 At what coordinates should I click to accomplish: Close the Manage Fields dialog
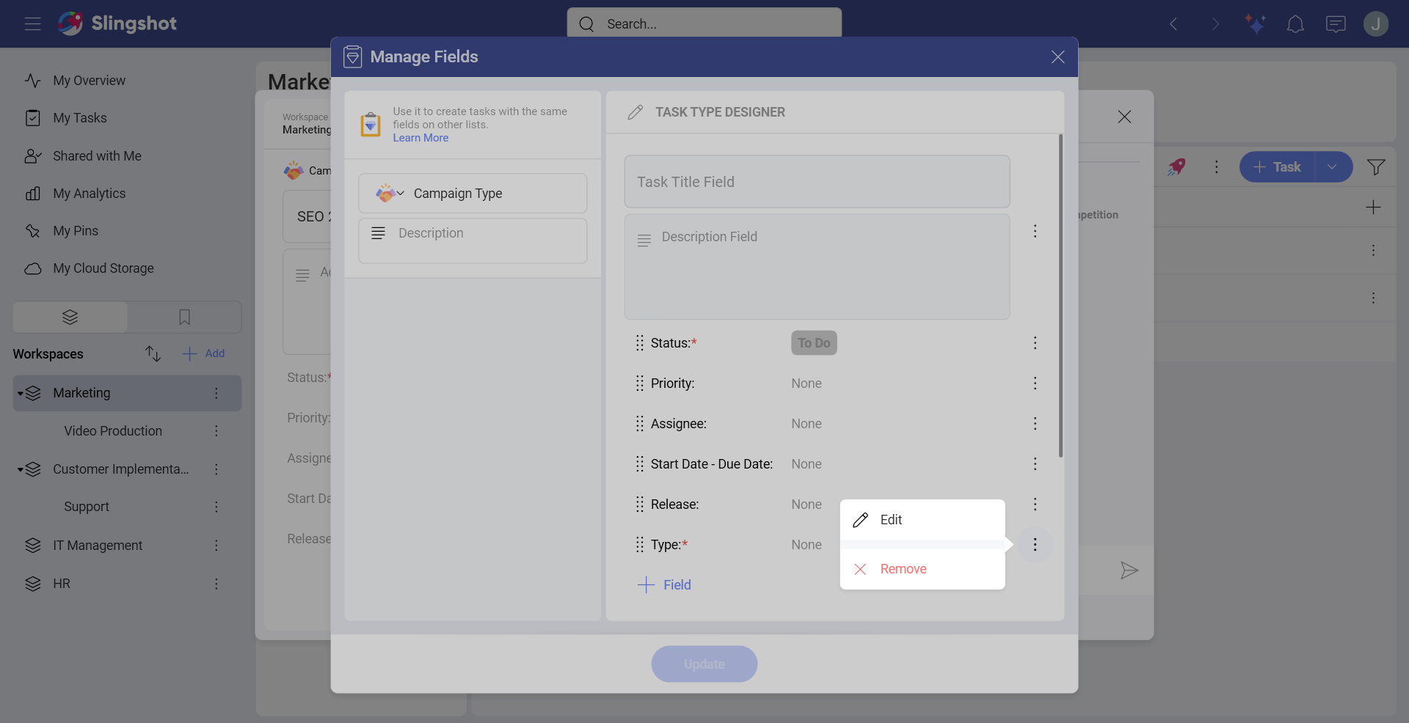tap(1057, 57)
